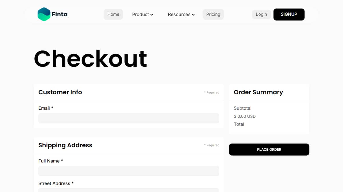Click the Shipping Address section heading
343x192 pixels.
pos(65,145)
